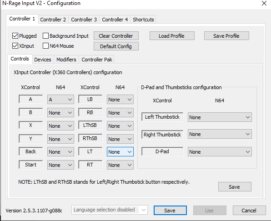Click the D-Pad and Thumbsticks configuration label

[181, 87]
